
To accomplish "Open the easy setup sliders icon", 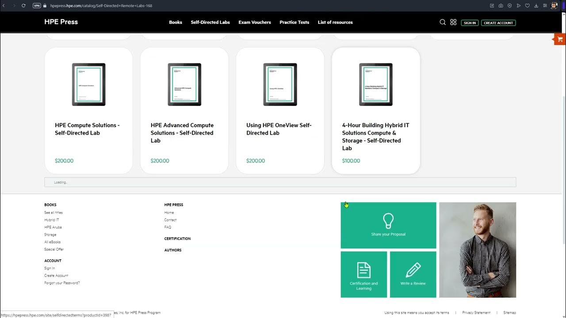I will pyautogui.click(x=545, y=6).
